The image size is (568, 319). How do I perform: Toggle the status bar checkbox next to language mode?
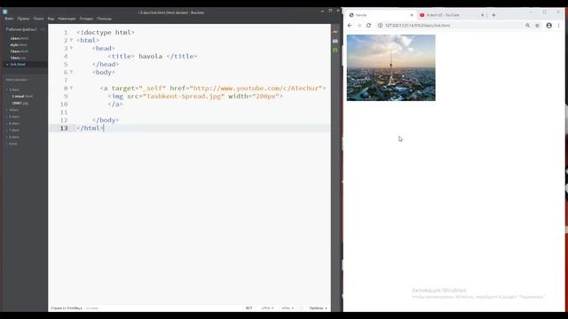coord(301,308)
